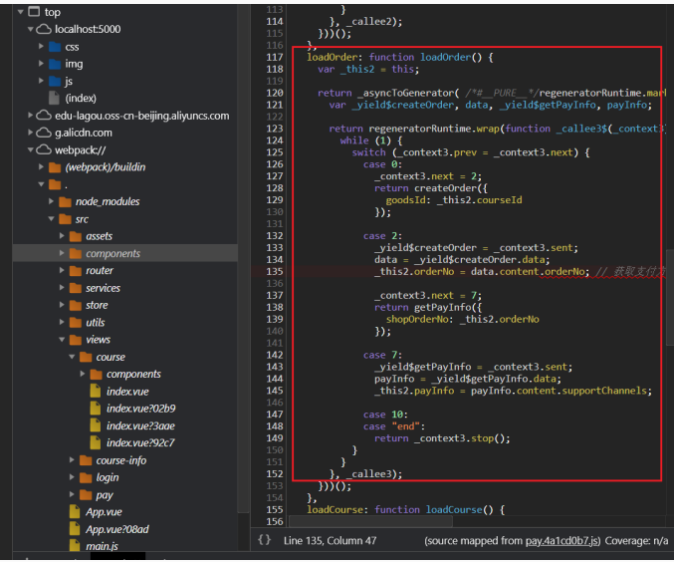The height and width of the screenshot is (562, 674).
Task: Select the components folder inside course
Action: pos(133,374)
